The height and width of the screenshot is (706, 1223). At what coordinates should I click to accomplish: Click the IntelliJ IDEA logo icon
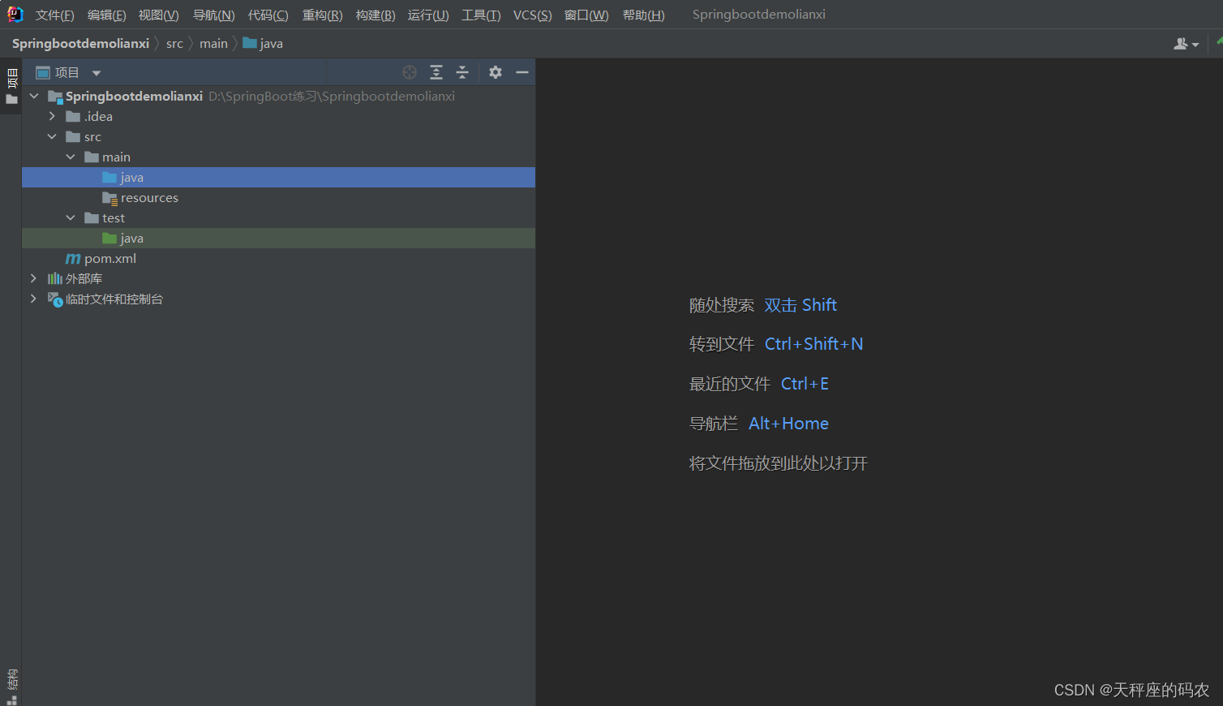click(15, 14)
